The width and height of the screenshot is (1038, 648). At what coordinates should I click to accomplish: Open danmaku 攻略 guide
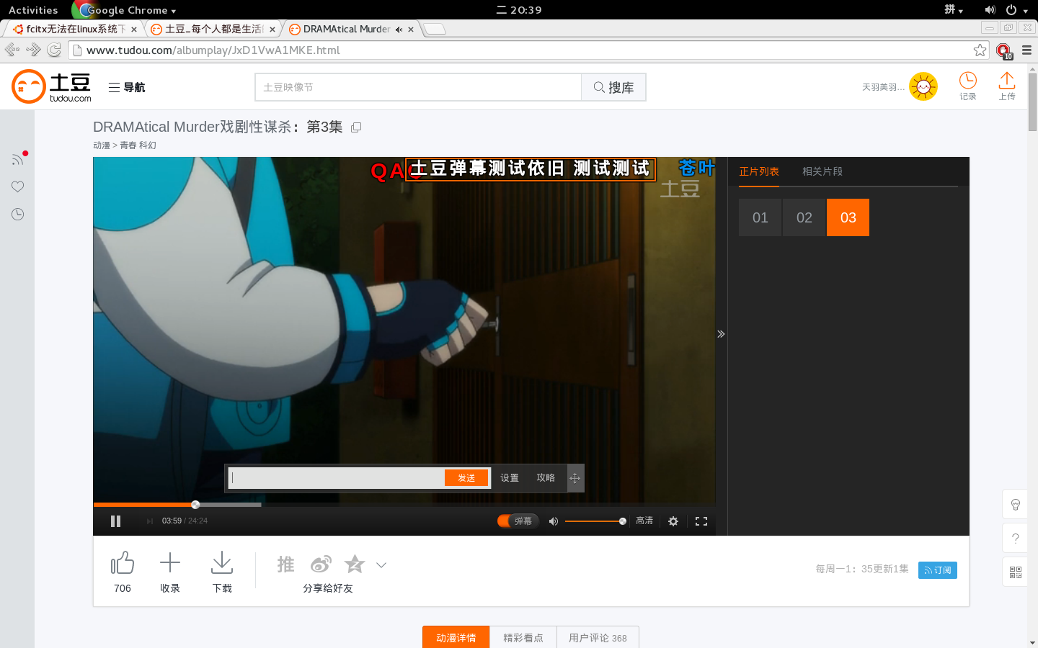(546, 477)
